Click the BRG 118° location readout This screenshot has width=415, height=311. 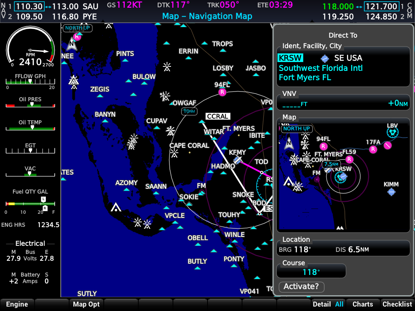[295, 249]
